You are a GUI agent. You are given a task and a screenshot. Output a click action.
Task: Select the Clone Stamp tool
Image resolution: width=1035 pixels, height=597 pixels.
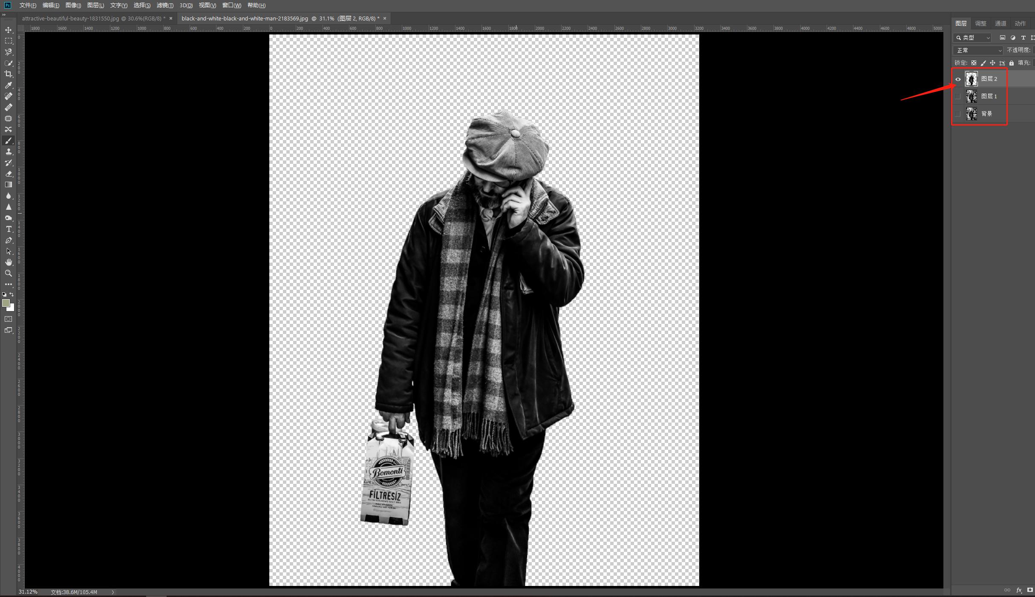(x=8, y=151)
